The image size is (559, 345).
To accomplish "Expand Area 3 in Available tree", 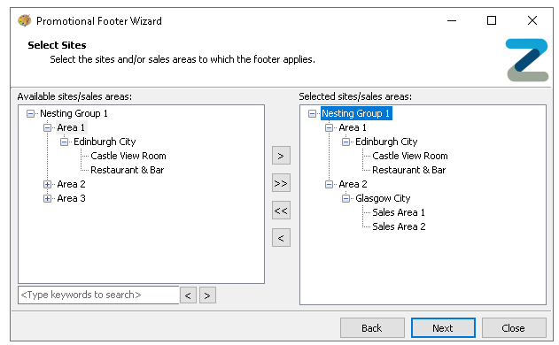I will coord(48,198).
